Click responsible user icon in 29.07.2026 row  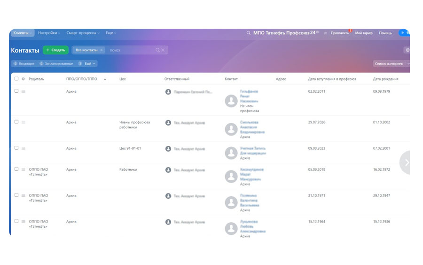point(168,123)
